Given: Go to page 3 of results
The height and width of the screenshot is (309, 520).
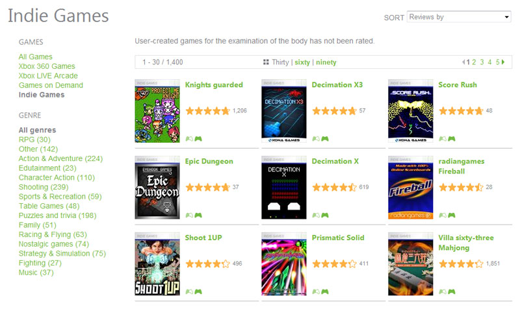Looking at the screenshot, I should click(x=482, y=62).
